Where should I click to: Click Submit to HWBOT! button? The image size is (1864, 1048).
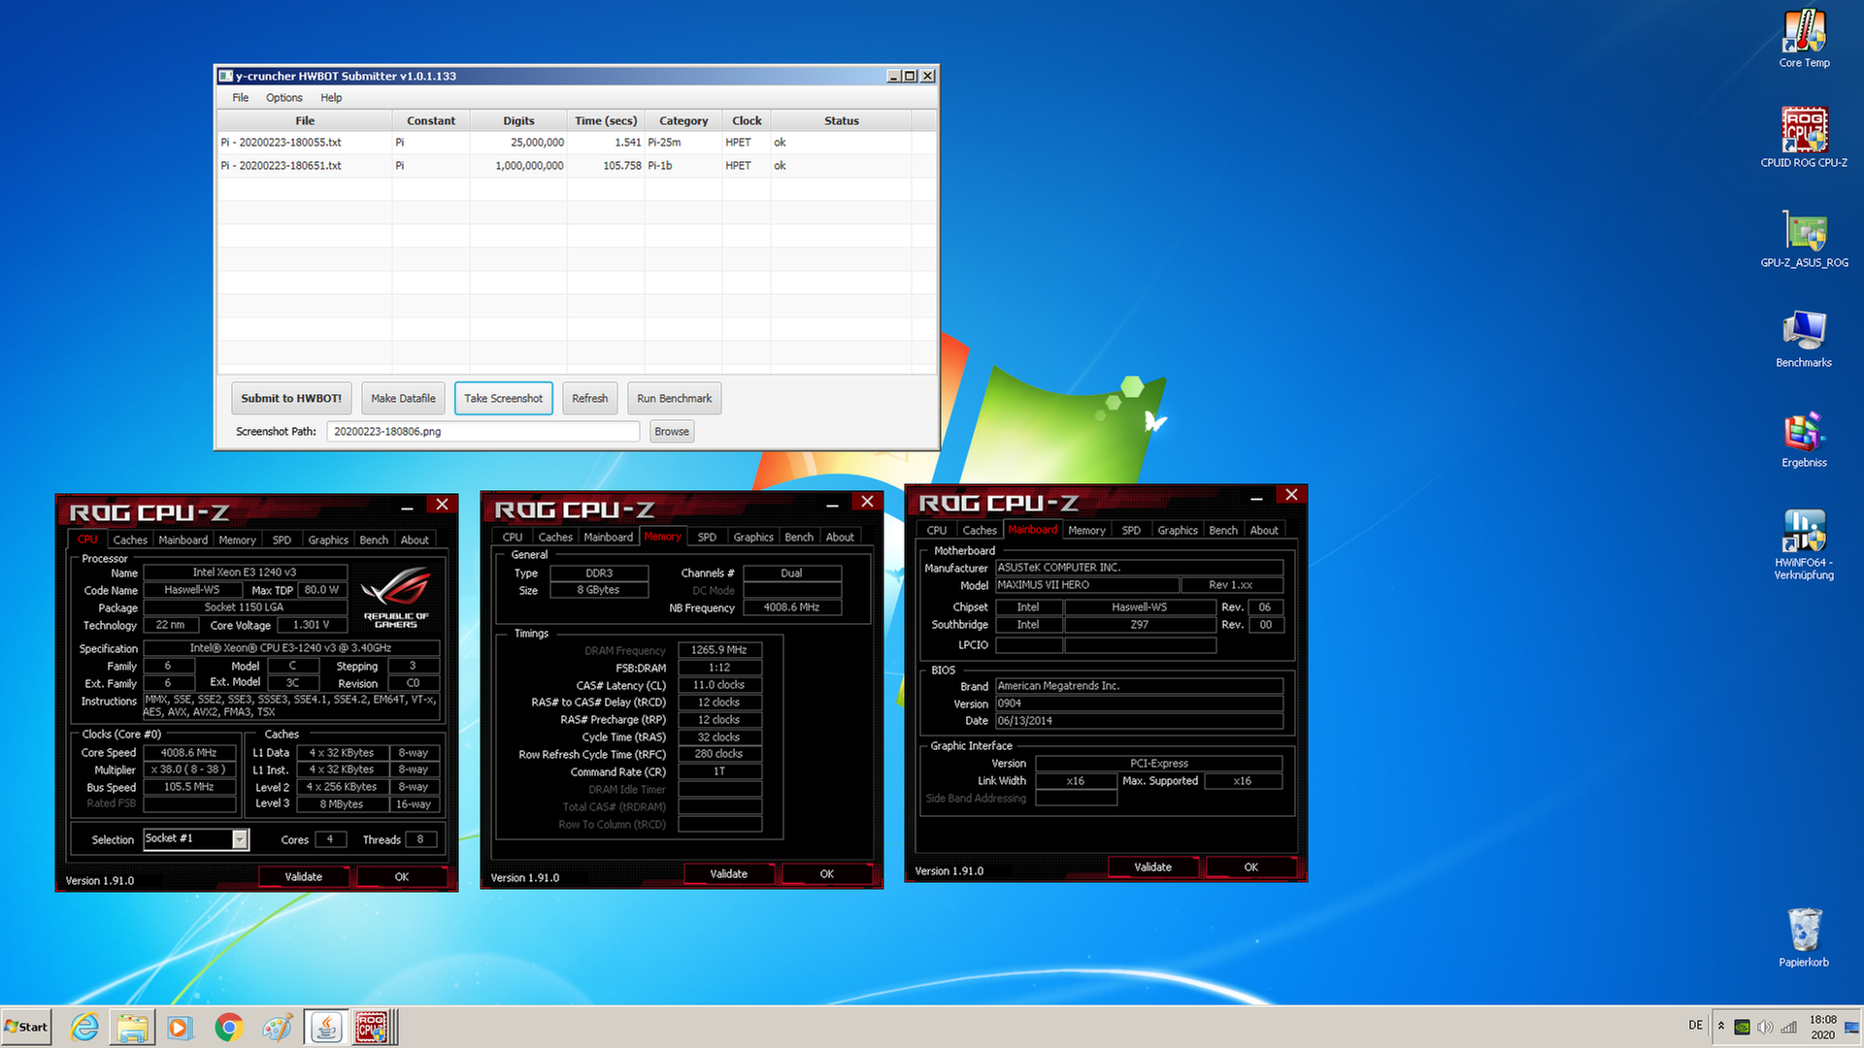point(291,398)
